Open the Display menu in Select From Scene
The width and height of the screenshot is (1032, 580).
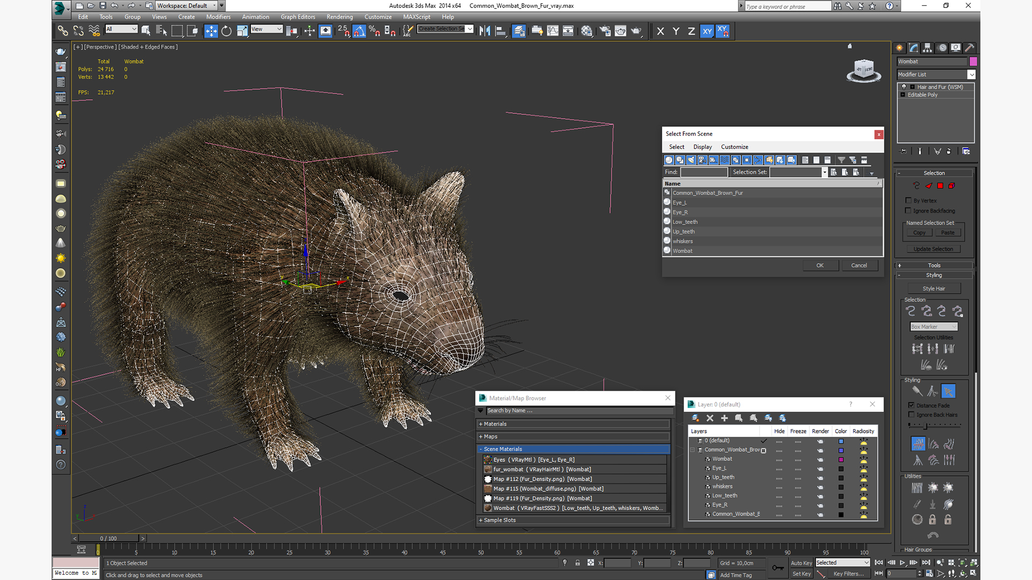coord(702,147)
